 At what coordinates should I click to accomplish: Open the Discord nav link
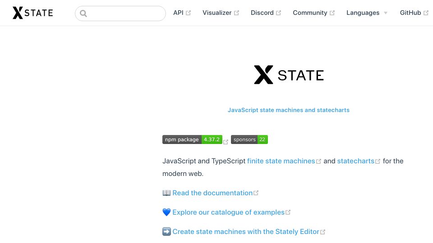pyautogui.click(x=266, y=13)
